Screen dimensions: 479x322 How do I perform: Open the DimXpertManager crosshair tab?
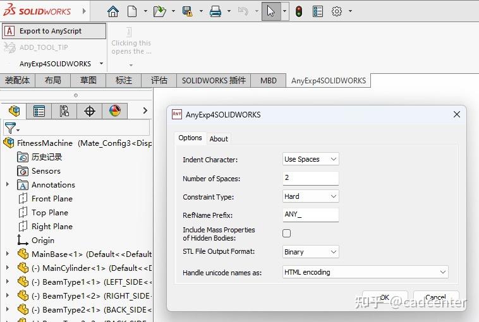pos(90,110)
